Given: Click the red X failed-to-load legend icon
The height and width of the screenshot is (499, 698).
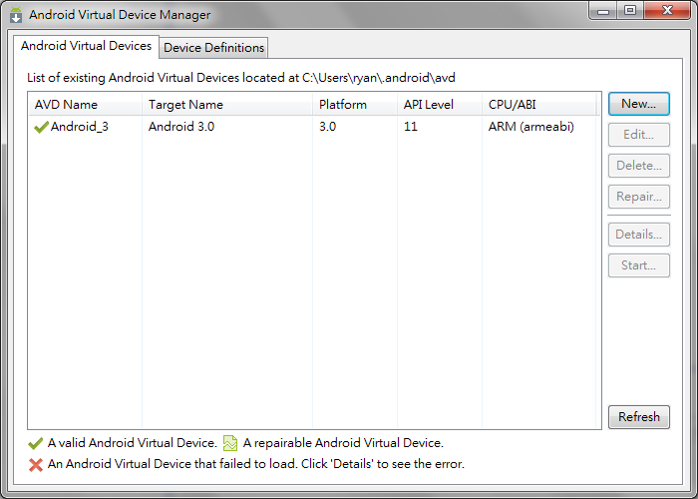Looking at the screenshot, I should pos(36,465).
